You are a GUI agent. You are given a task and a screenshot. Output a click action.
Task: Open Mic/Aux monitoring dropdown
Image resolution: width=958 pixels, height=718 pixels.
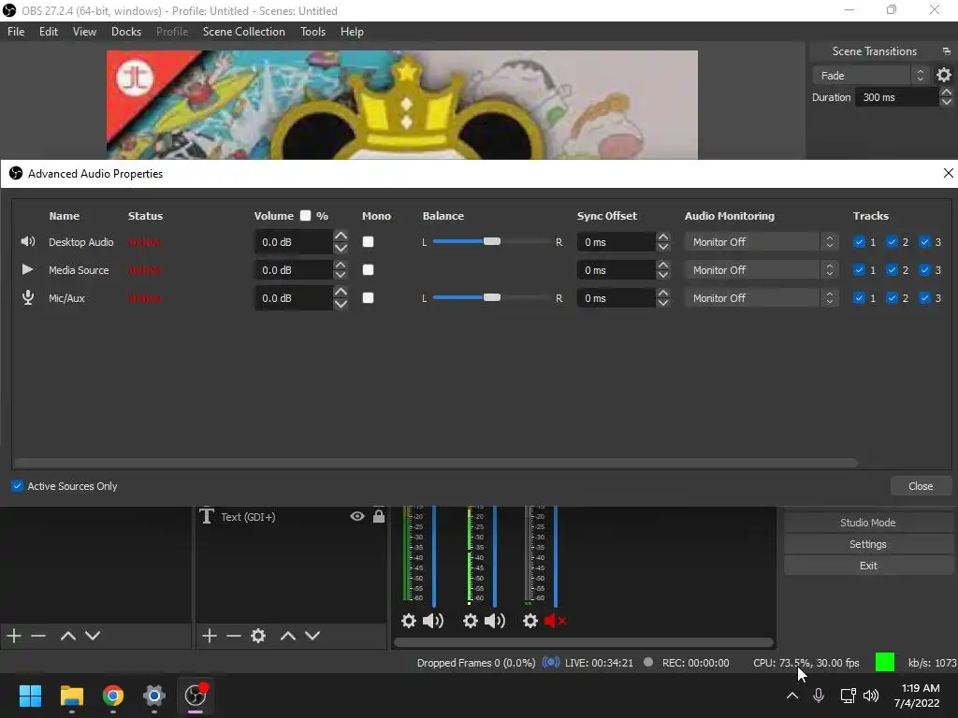pyautogui.click(x=761, y=298)
